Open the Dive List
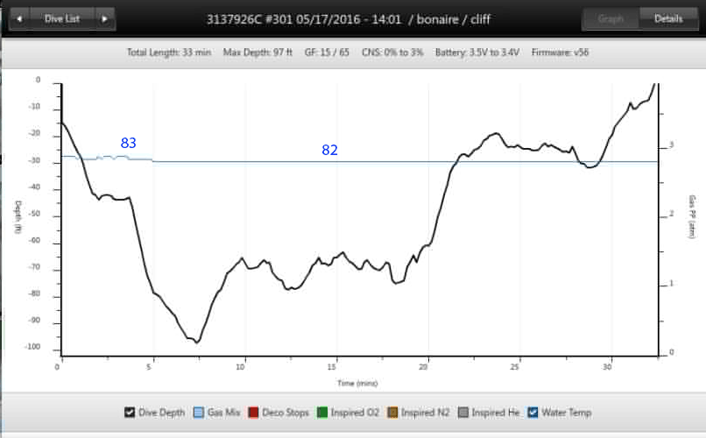Screen dimensions: 706x438 click(x=62, y=18)
